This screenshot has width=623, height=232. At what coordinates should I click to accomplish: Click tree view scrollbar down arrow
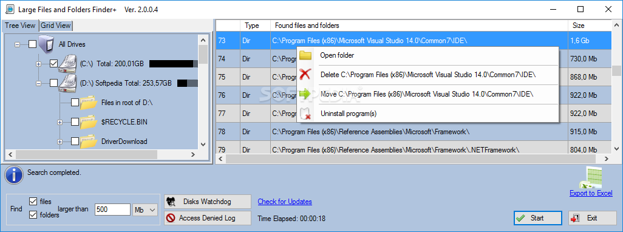(203, 145)
